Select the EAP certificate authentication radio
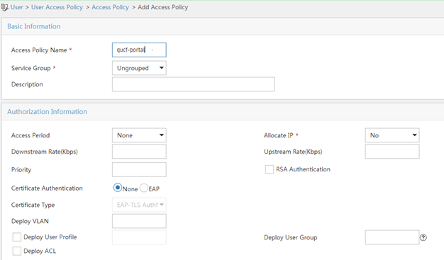 pos(144,188)
